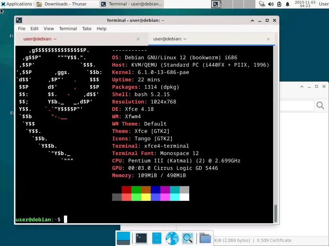329x246 pixels.
Task: Click the date and time clock
Action: click(x=305, y=4)
